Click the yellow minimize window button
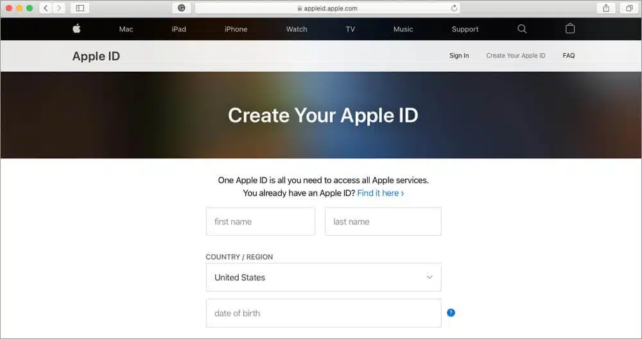 click(x=19, y=8)
